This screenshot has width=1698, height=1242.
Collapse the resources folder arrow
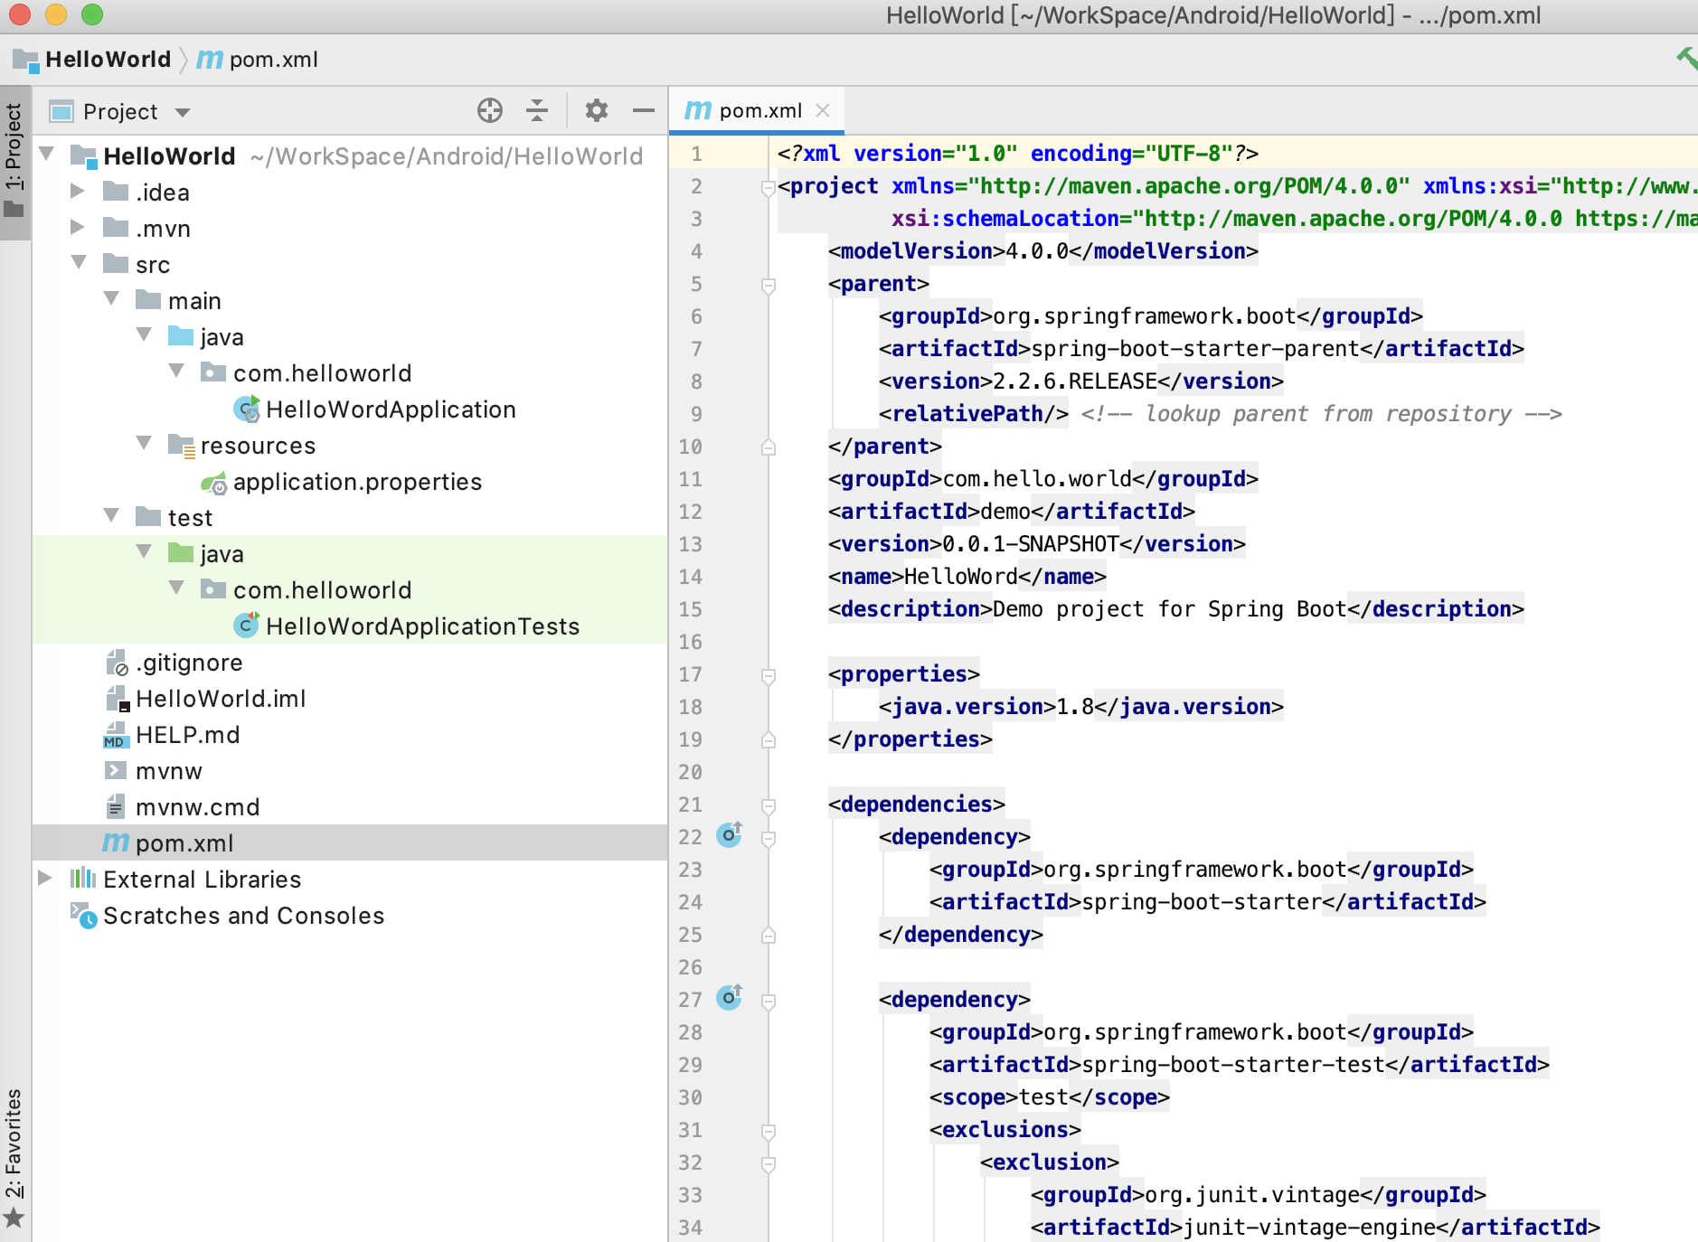[144, 443]
